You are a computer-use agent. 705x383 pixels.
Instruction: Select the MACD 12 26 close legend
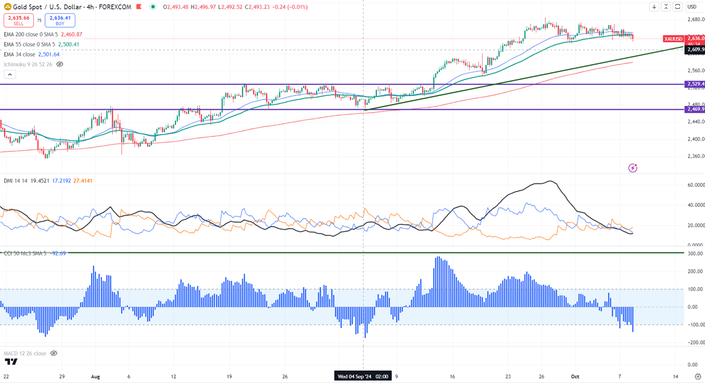point(25,353)
